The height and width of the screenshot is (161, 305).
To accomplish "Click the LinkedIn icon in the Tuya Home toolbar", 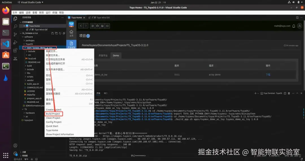I will pyautogui.click(x=102, y=26).
